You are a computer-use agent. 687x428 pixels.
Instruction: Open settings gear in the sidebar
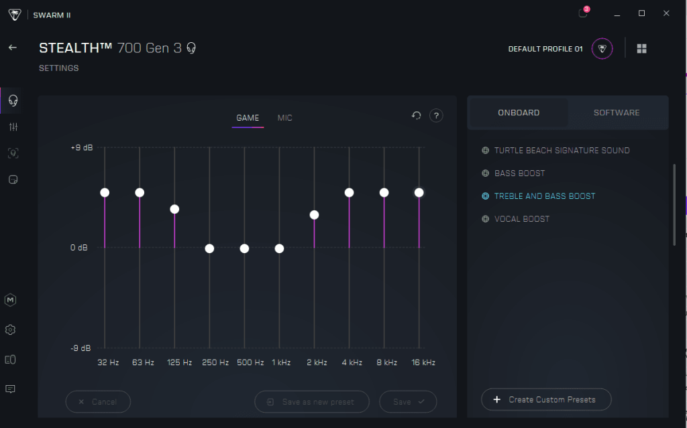(11, 330)
